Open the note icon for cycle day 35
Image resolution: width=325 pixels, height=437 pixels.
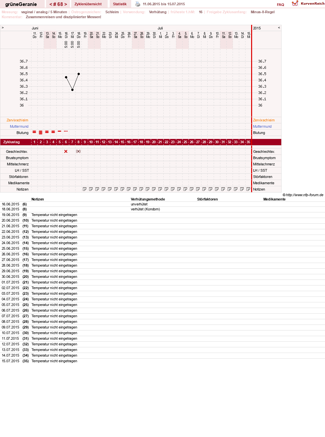[x=248, y=189]
